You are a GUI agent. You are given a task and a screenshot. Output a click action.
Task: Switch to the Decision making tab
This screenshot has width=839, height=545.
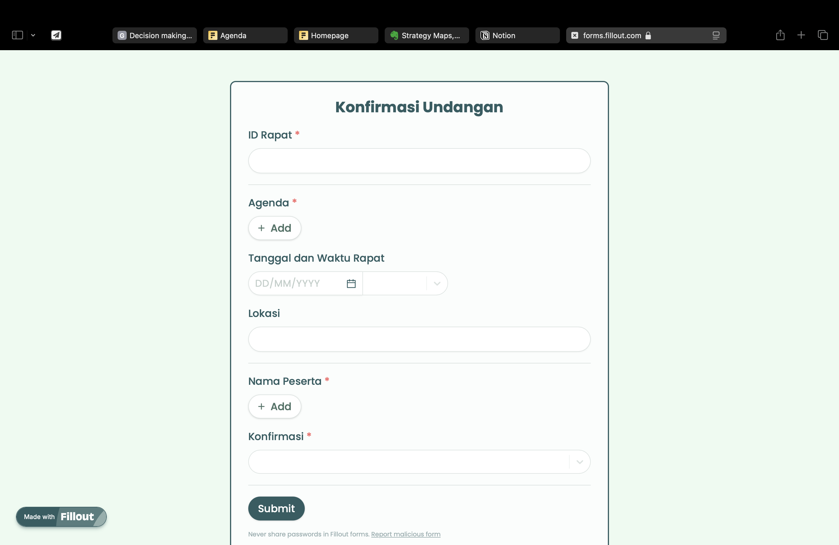point(154,35)
